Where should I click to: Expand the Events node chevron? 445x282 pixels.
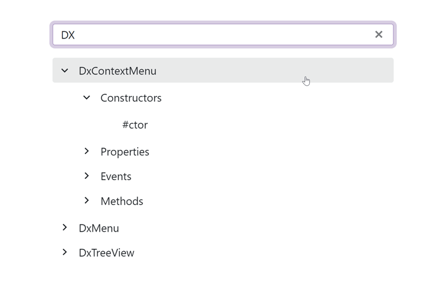pos(87,176)
